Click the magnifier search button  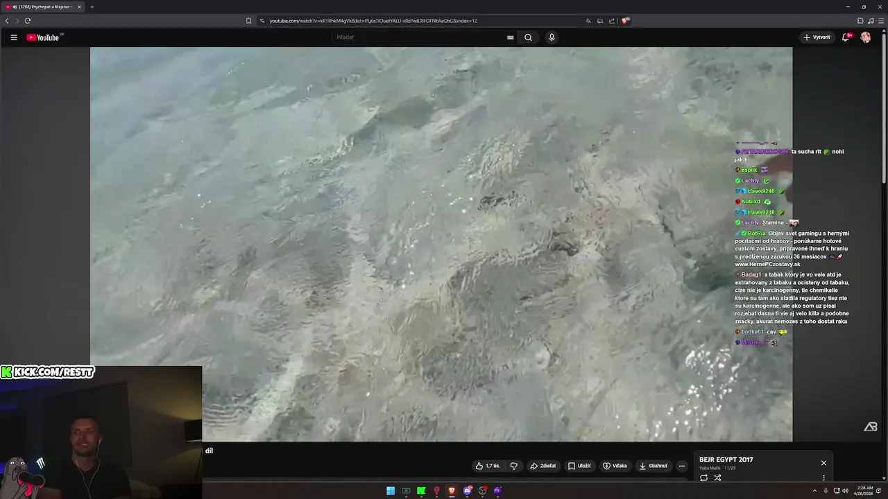click(x=528, y=37)
